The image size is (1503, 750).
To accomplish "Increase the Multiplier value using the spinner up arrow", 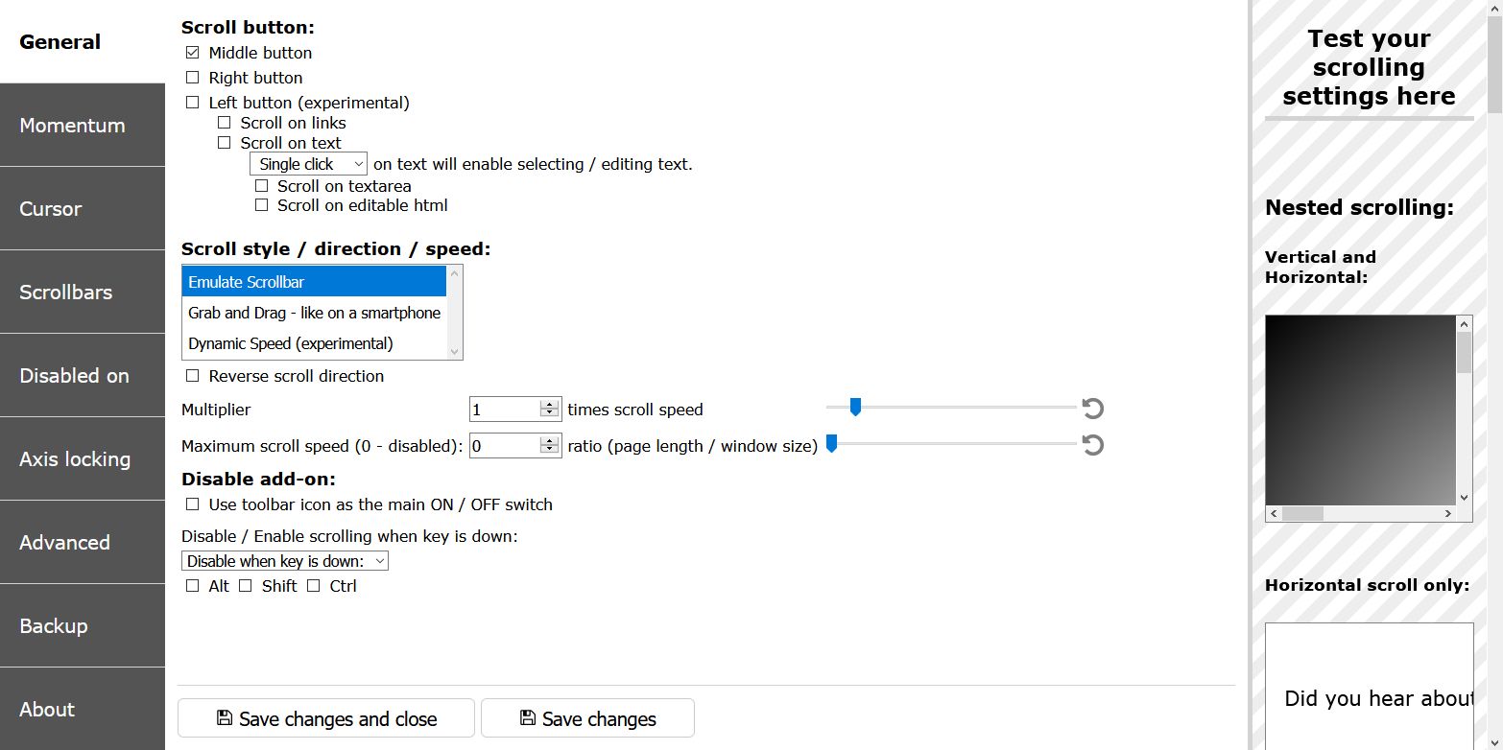I will [x=550, y=404].
